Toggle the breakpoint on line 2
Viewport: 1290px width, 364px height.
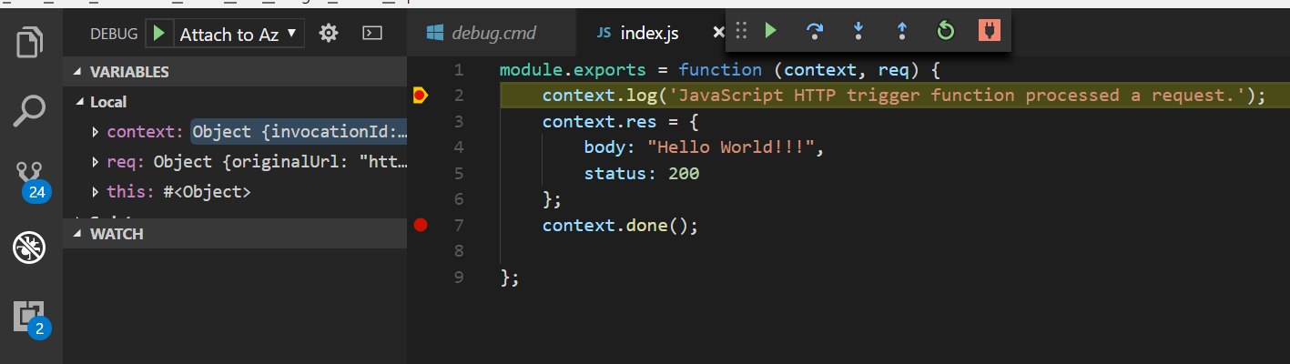(x=421, y=95)
